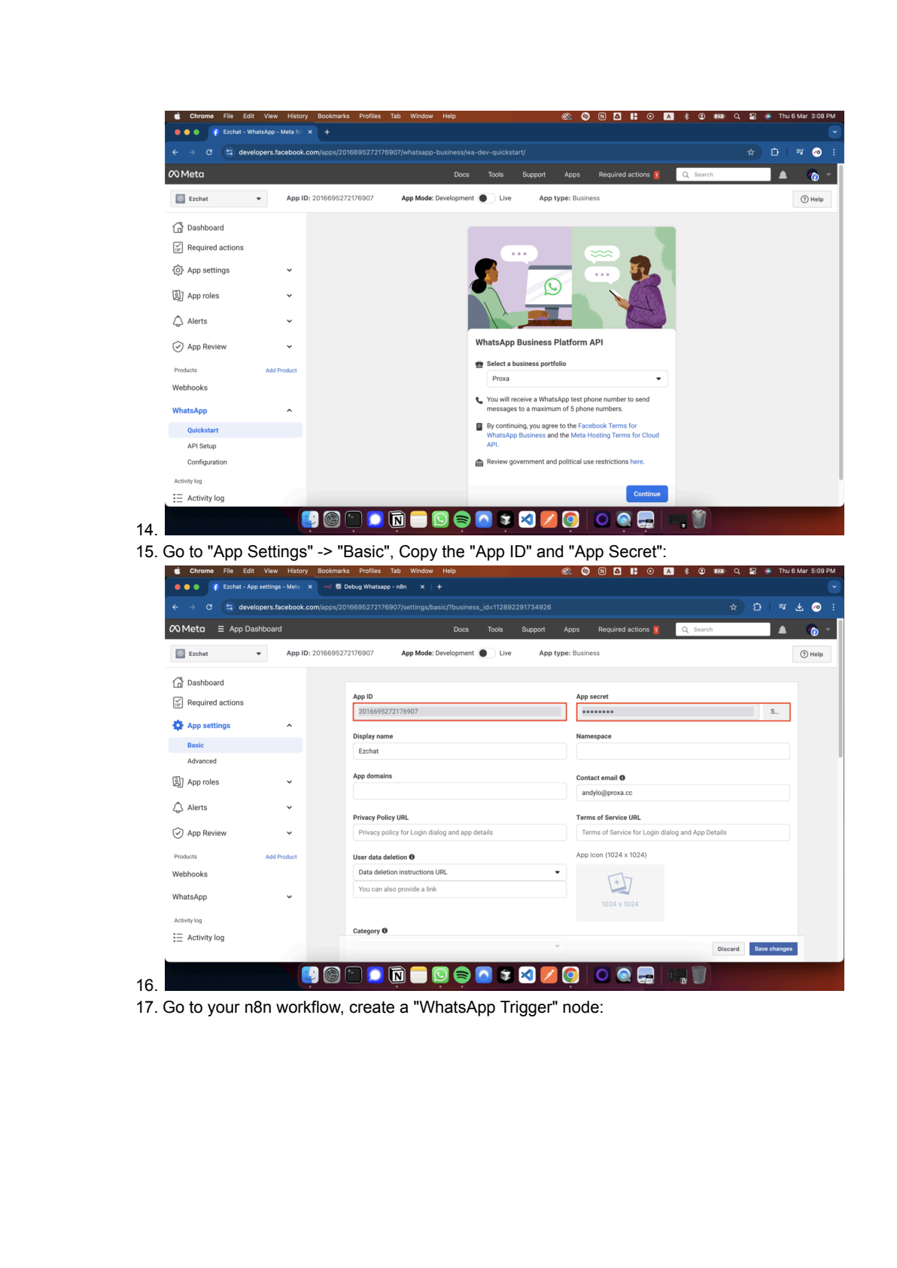
Task: Click the blue Continue button
Action: 646,494
